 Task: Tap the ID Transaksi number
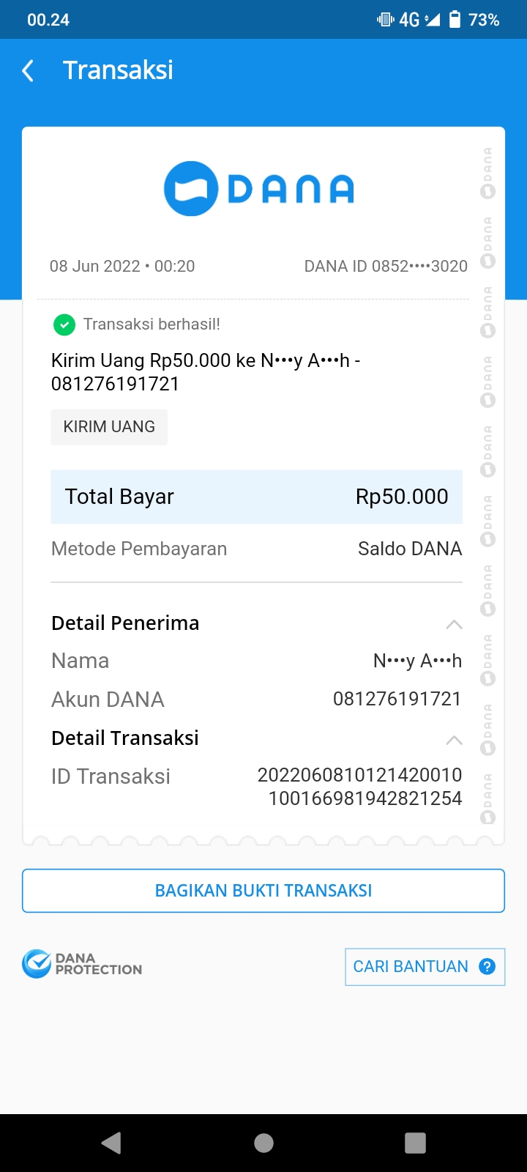click(x=360, y=787)
